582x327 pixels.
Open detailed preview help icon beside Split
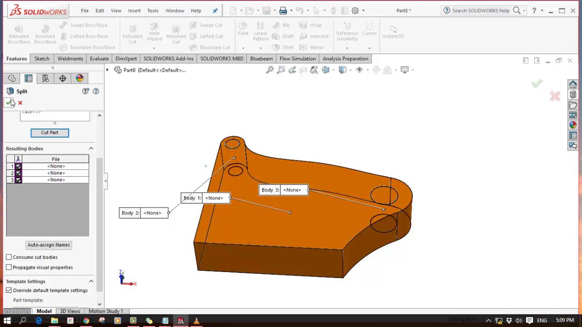pos(85,91)
